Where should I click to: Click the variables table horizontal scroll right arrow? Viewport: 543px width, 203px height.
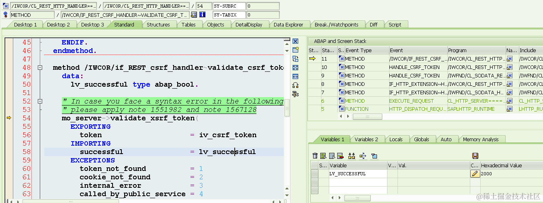(x=340, y=198)
